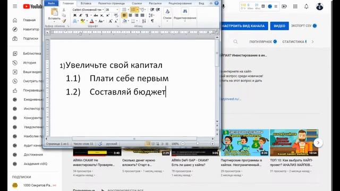
Task: Click the spell check icon in status bar
Action: pyautogui.click(x=100, y=144)
